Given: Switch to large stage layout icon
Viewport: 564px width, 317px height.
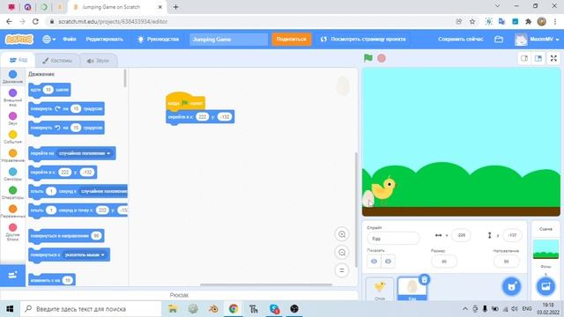Looking at the screenshot, I should 538,58.
